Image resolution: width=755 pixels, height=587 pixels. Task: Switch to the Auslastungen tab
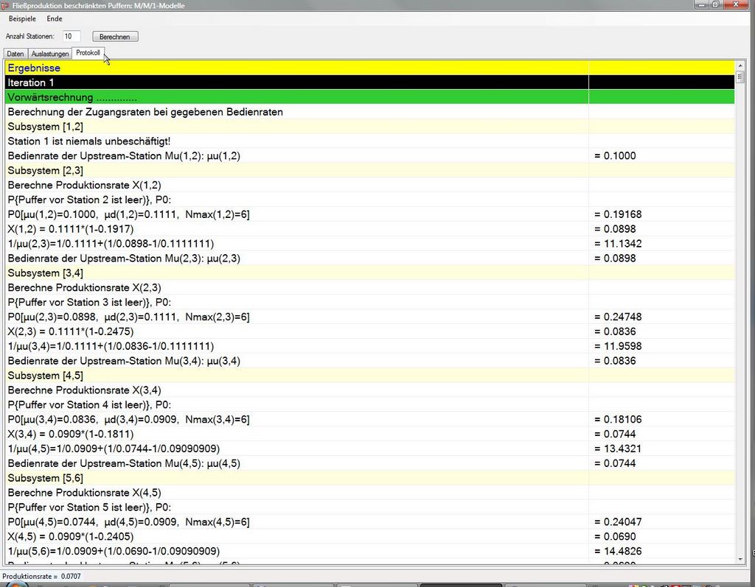pyautogui.click(x=50, y=54)
